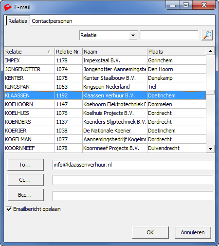Click the name Impexstaal B.V.

(x=102, y=60)
